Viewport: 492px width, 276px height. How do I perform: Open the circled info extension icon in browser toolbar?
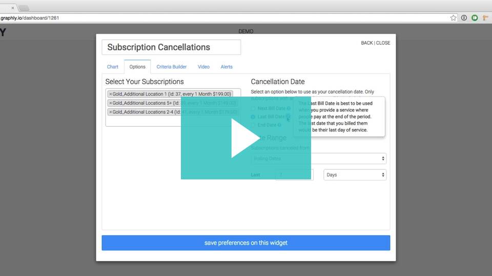click(464, 18)
